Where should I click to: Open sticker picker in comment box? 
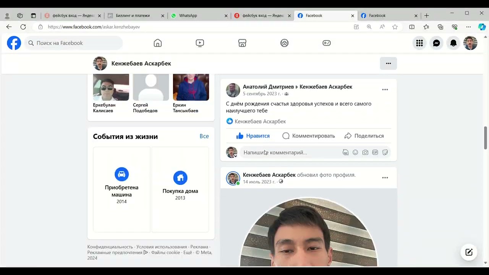[x=385, y=152]
